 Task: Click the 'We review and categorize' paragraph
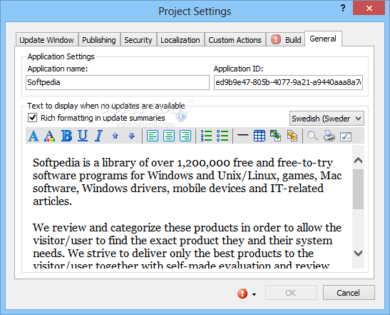tap(187, 246)
